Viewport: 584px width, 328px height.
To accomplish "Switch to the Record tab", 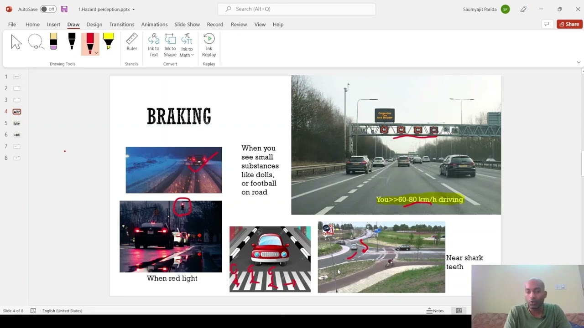I will 215,25.
